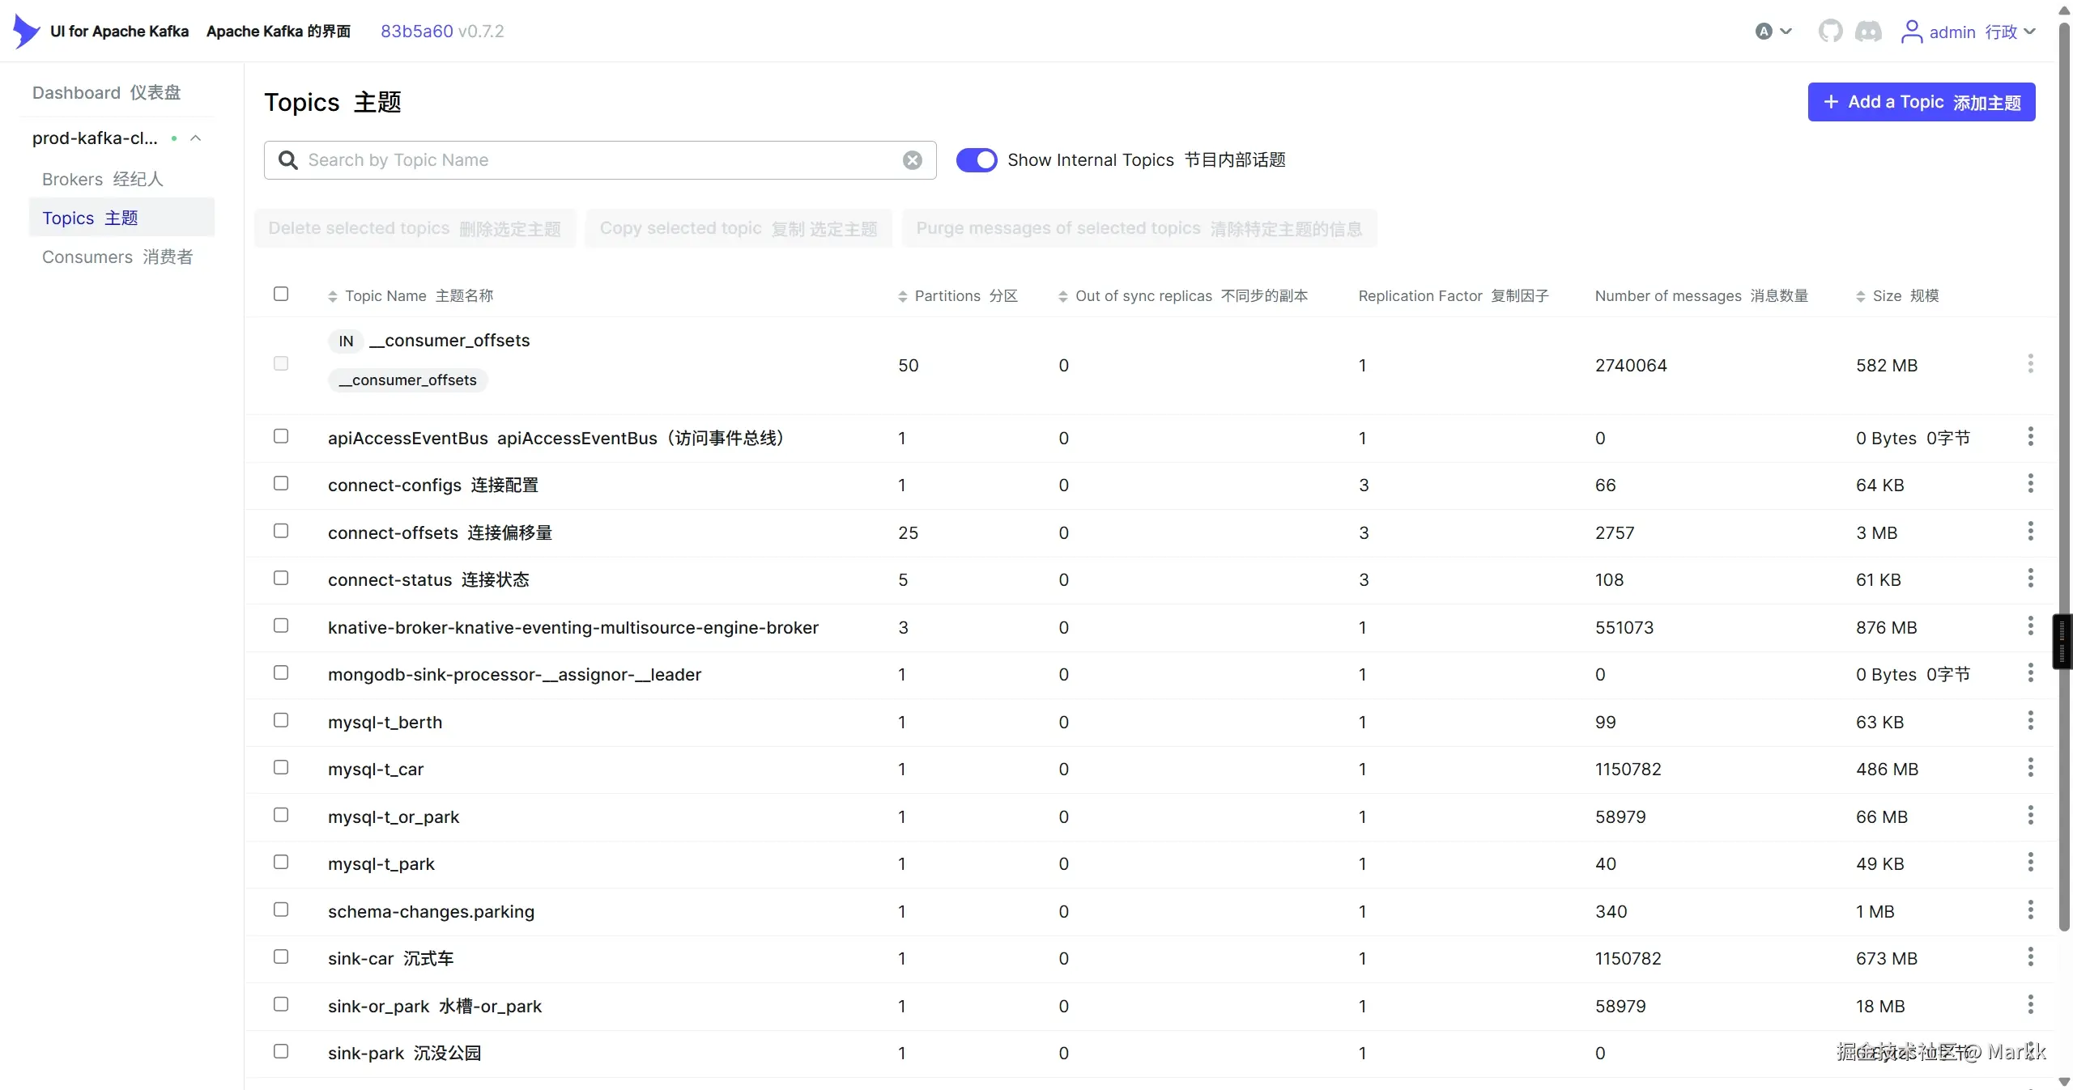The height and width of the screenshot is (1090, 2073).
Task: Click the Number of messages column header
Action: (1701, 296)
